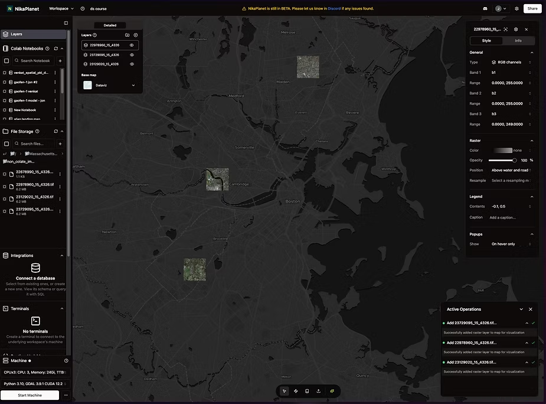Click the bookmark tool in map toolbar

(x=307, y=391)
